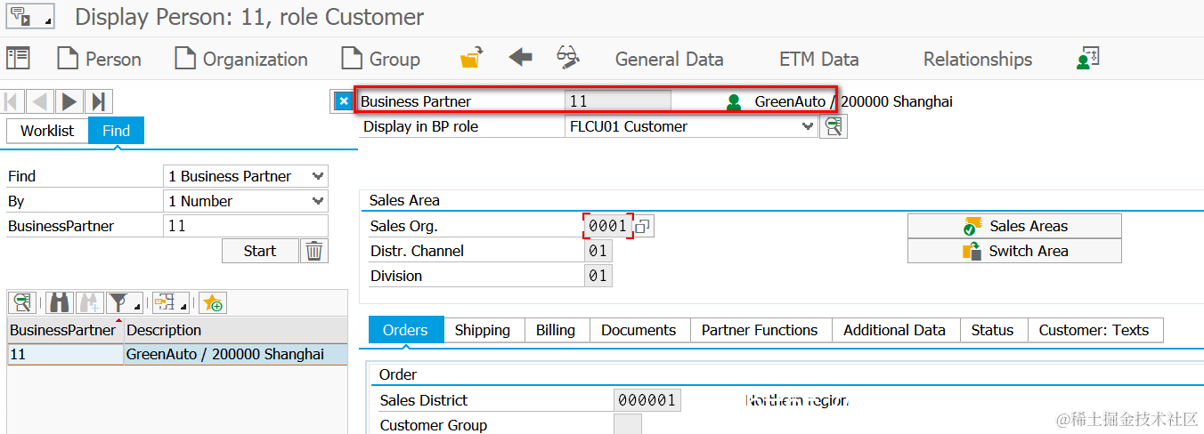Image resolution: width=1204 pixels, height=434 pixels.
Task: Open the layout settings dropdown icon
Action: pos(169,302)
